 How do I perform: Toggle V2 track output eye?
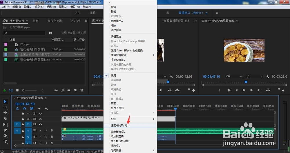40,119
